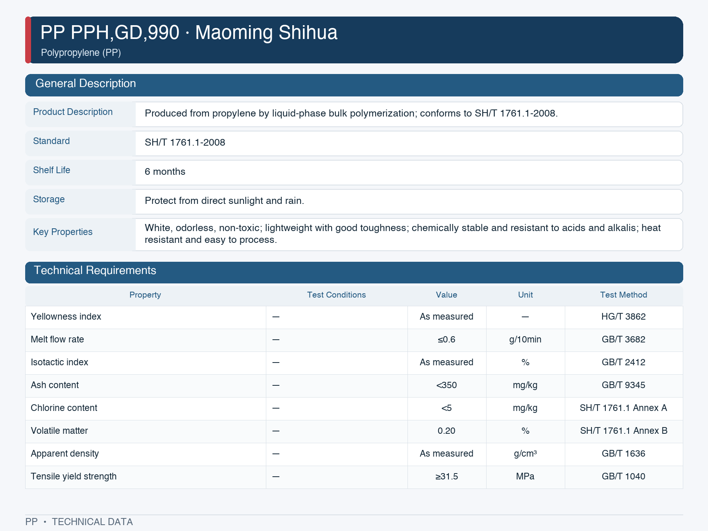Click the Value column header
Screen dimensions: 708x531
(446, 295)
